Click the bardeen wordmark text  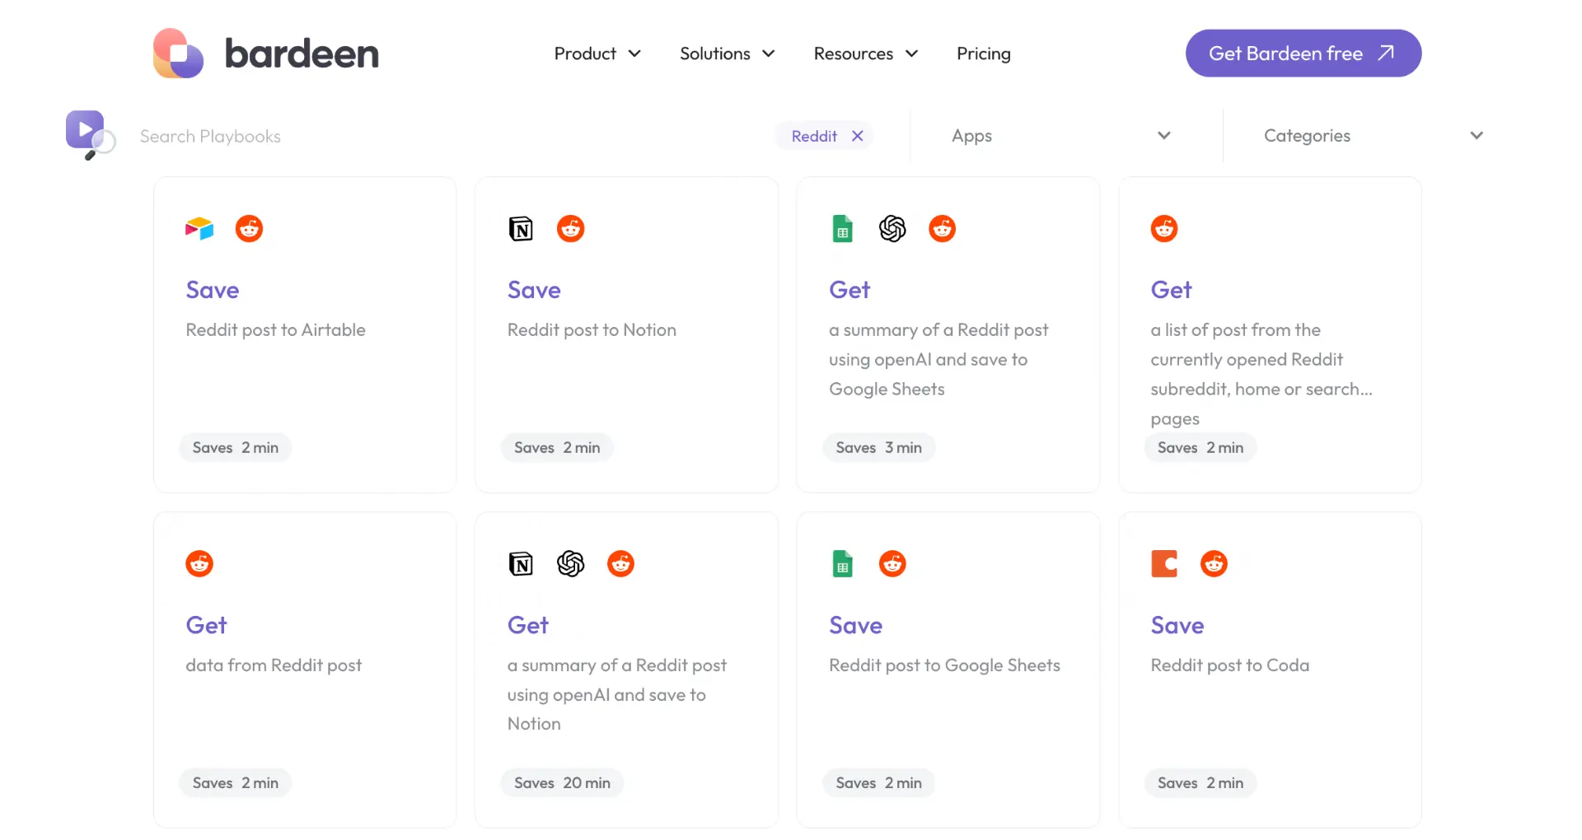coord(302,54)
